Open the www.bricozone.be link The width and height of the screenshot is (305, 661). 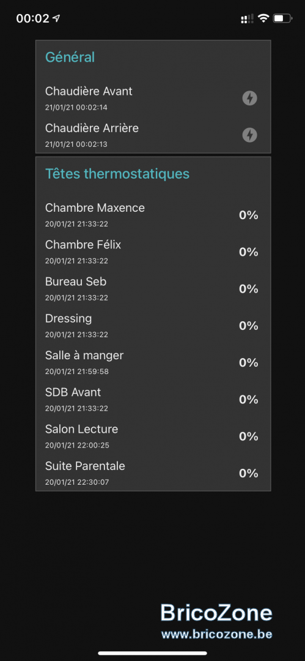216,633
